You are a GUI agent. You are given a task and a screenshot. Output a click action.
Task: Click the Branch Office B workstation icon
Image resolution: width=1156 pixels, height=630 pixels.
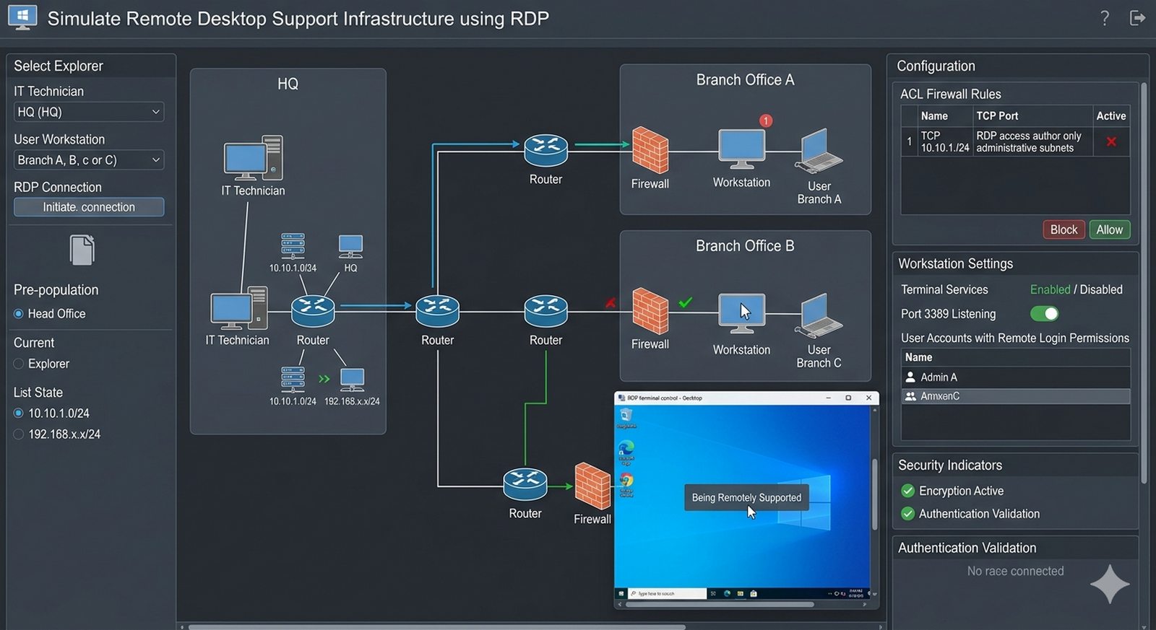pos(741,313)
